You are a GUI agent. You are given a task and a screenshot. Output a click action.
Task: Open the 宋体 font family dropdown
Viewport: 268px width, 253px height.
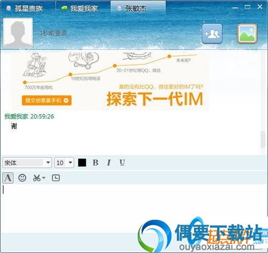click(x=27, y=162)
